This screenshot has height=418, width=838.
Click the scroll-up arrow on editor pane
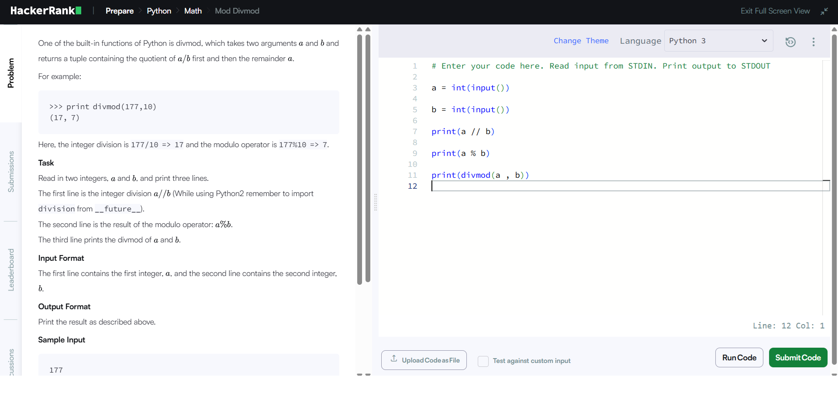click(x=833, y=29)
